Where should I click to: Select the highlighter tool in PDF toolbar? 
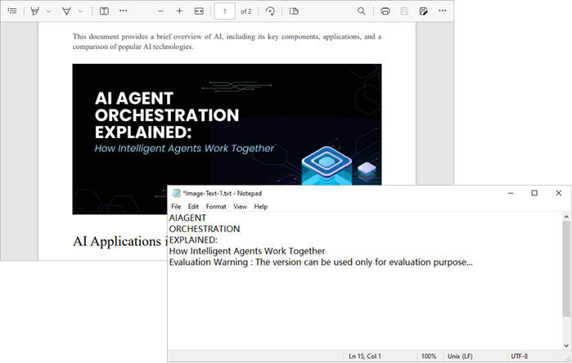[35, 11]
